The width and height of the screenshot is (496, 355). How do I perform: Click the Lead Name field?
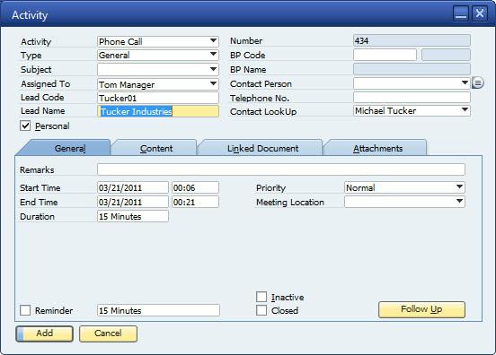158,111
